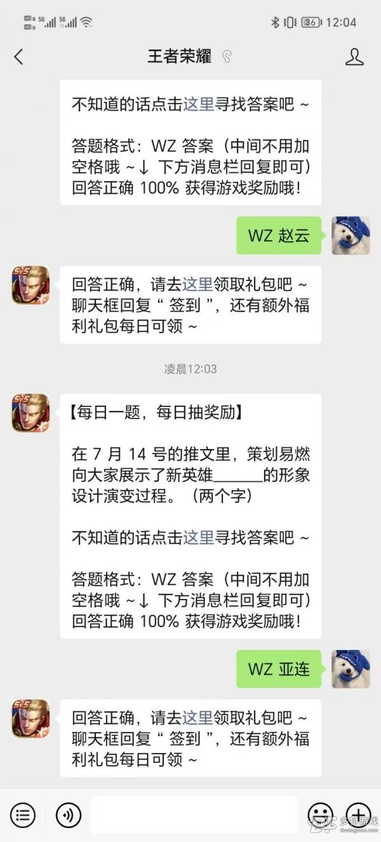Open the profile icon at top right
Screen dimensions: 381x842
(x=354, y=57)
